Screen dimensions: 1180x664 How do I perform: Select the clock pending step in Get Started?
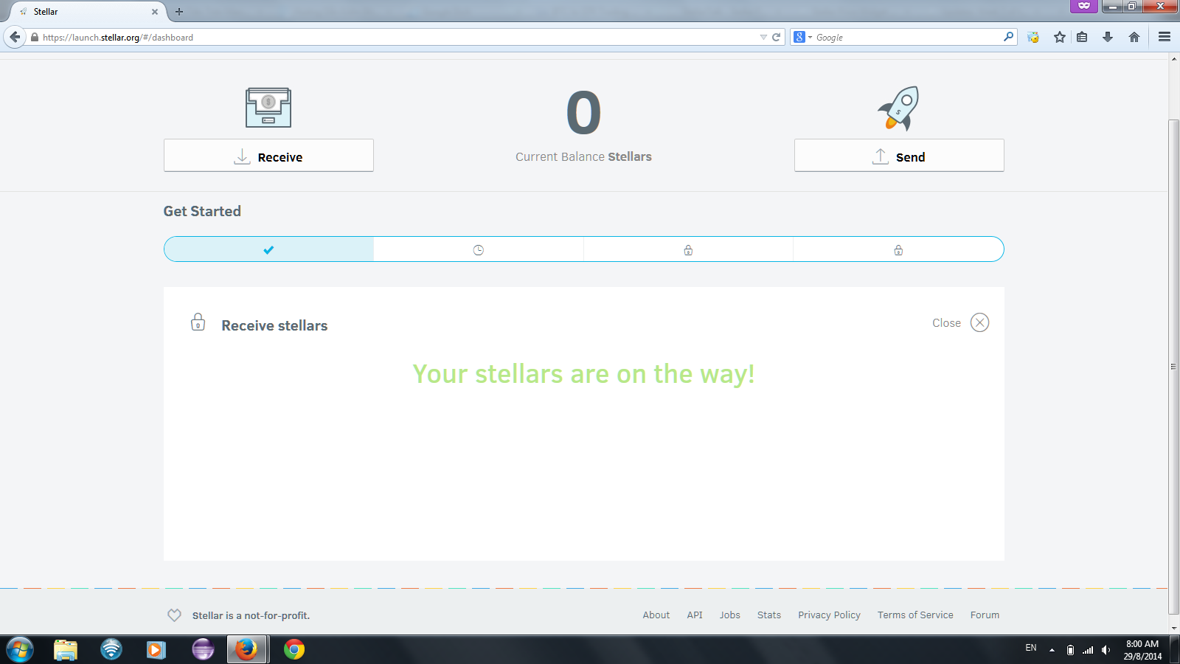point(479,249)
